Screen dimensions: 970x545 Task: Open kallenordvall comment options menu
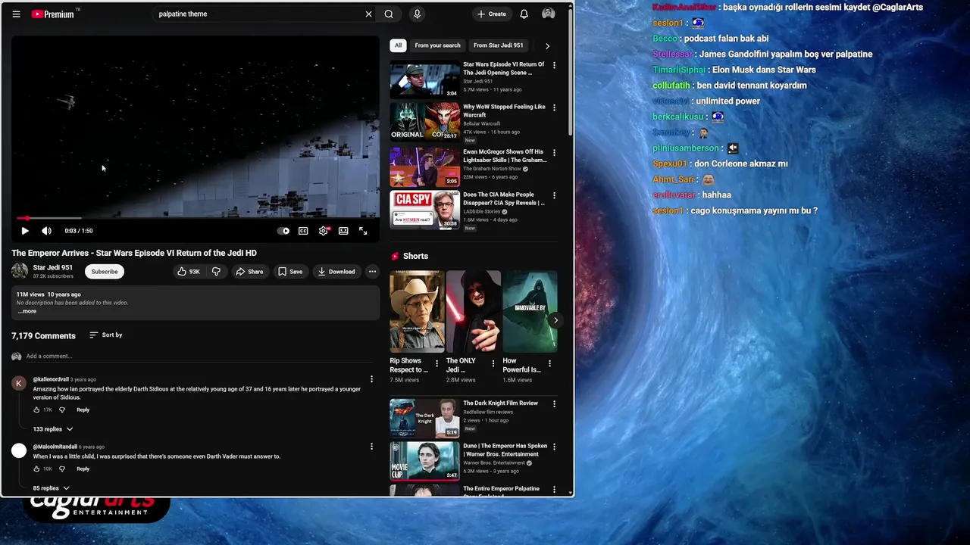tap(371, 379)
